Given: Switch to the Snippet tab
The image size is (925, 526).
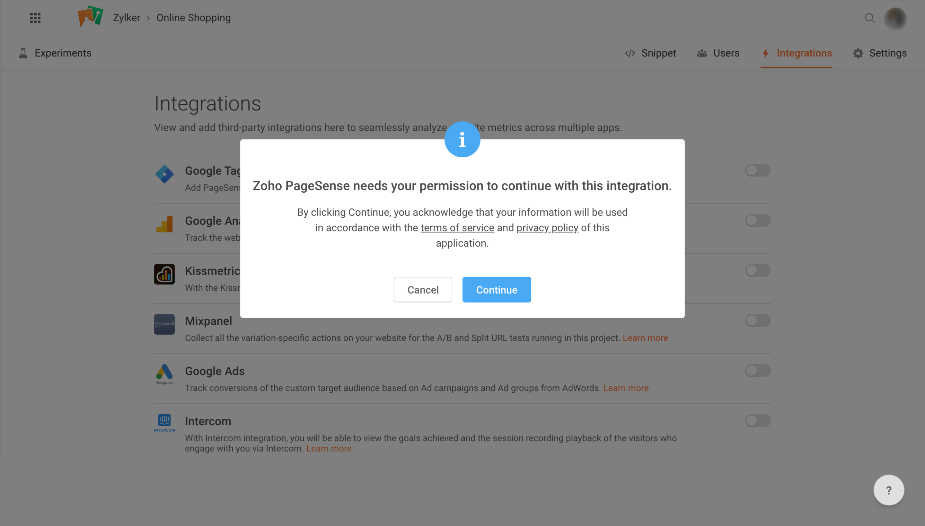Looking at the screenshot, I should click(650, 53).
